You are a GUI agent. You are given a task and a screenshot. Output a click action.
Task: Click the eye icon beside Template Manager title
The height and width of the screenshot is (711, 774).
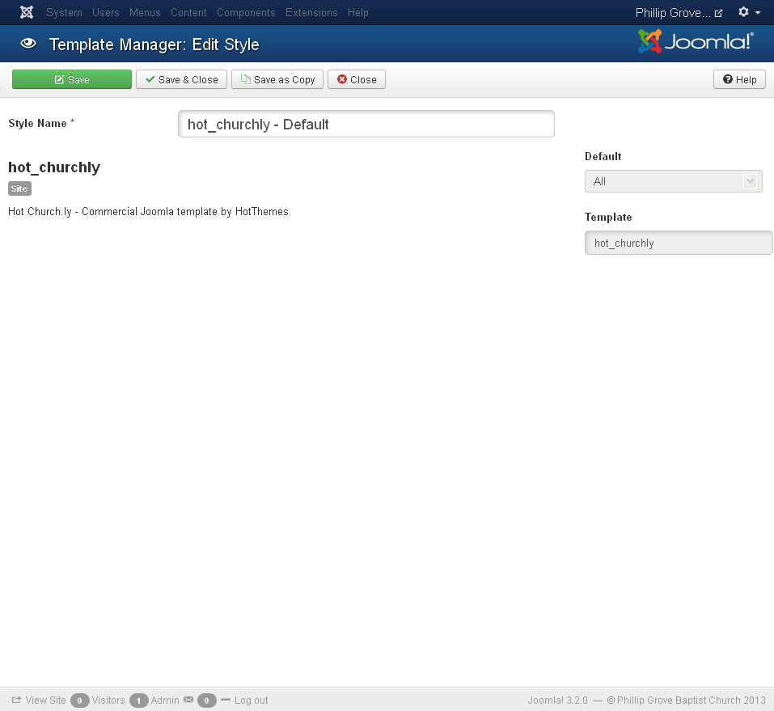[x=28, y=44]
